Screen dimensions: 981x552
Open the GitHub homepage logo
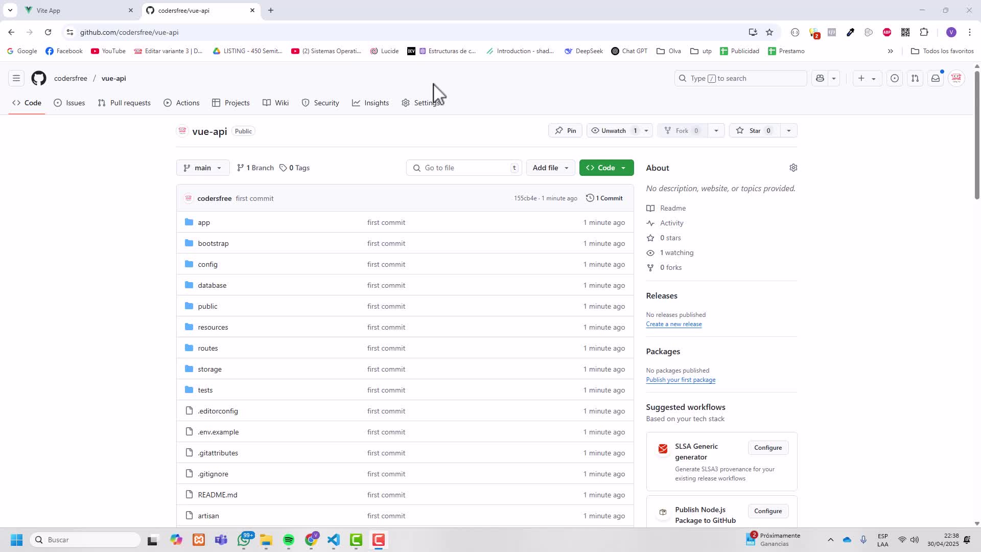tap(39, 78)
